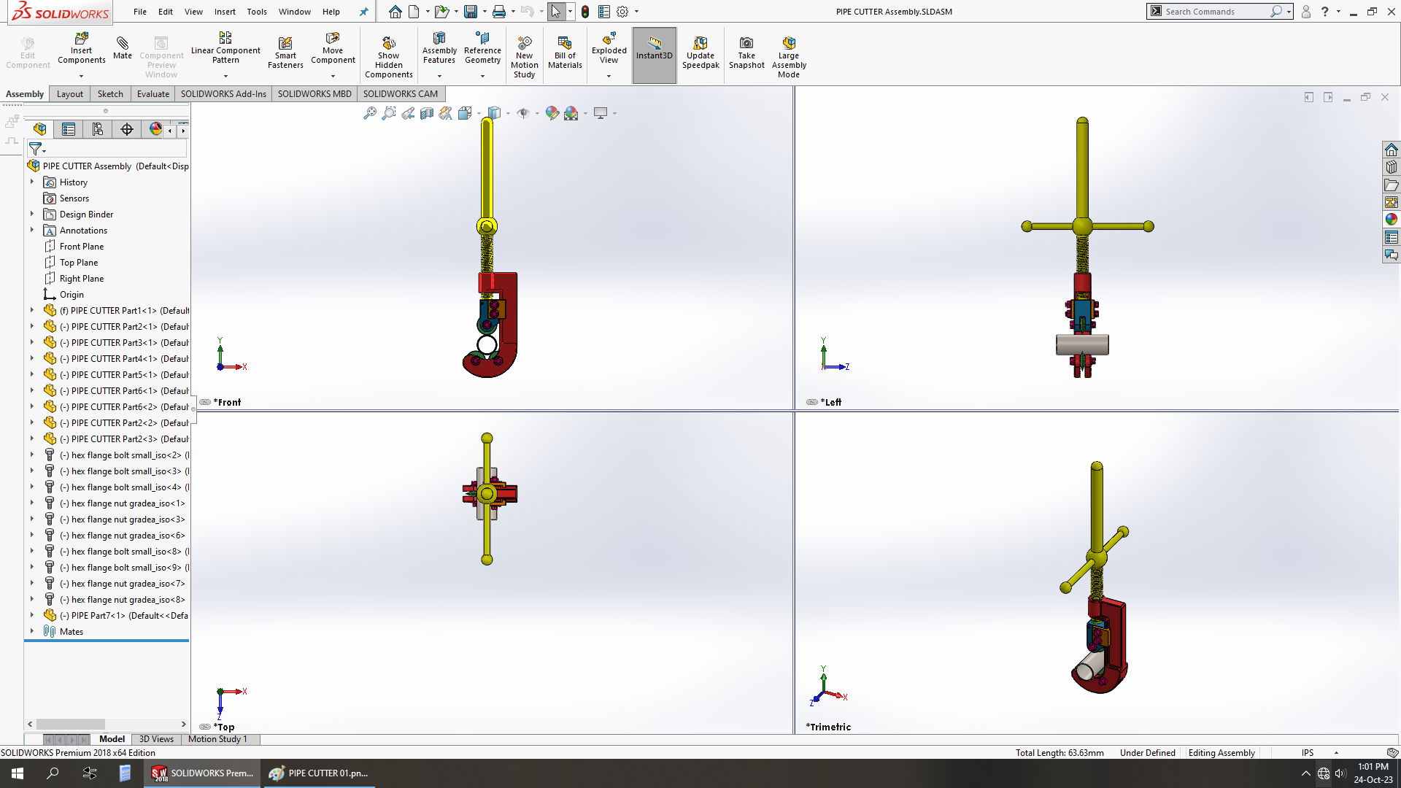Click Show Hidden Components
This screenshot has width=1401, height=788.
(388, 56)
